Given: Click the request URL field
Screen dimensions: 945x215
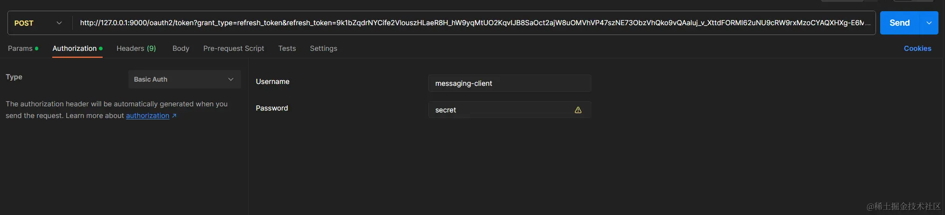Looking at the screenshot, I should (x=471, y=23).
